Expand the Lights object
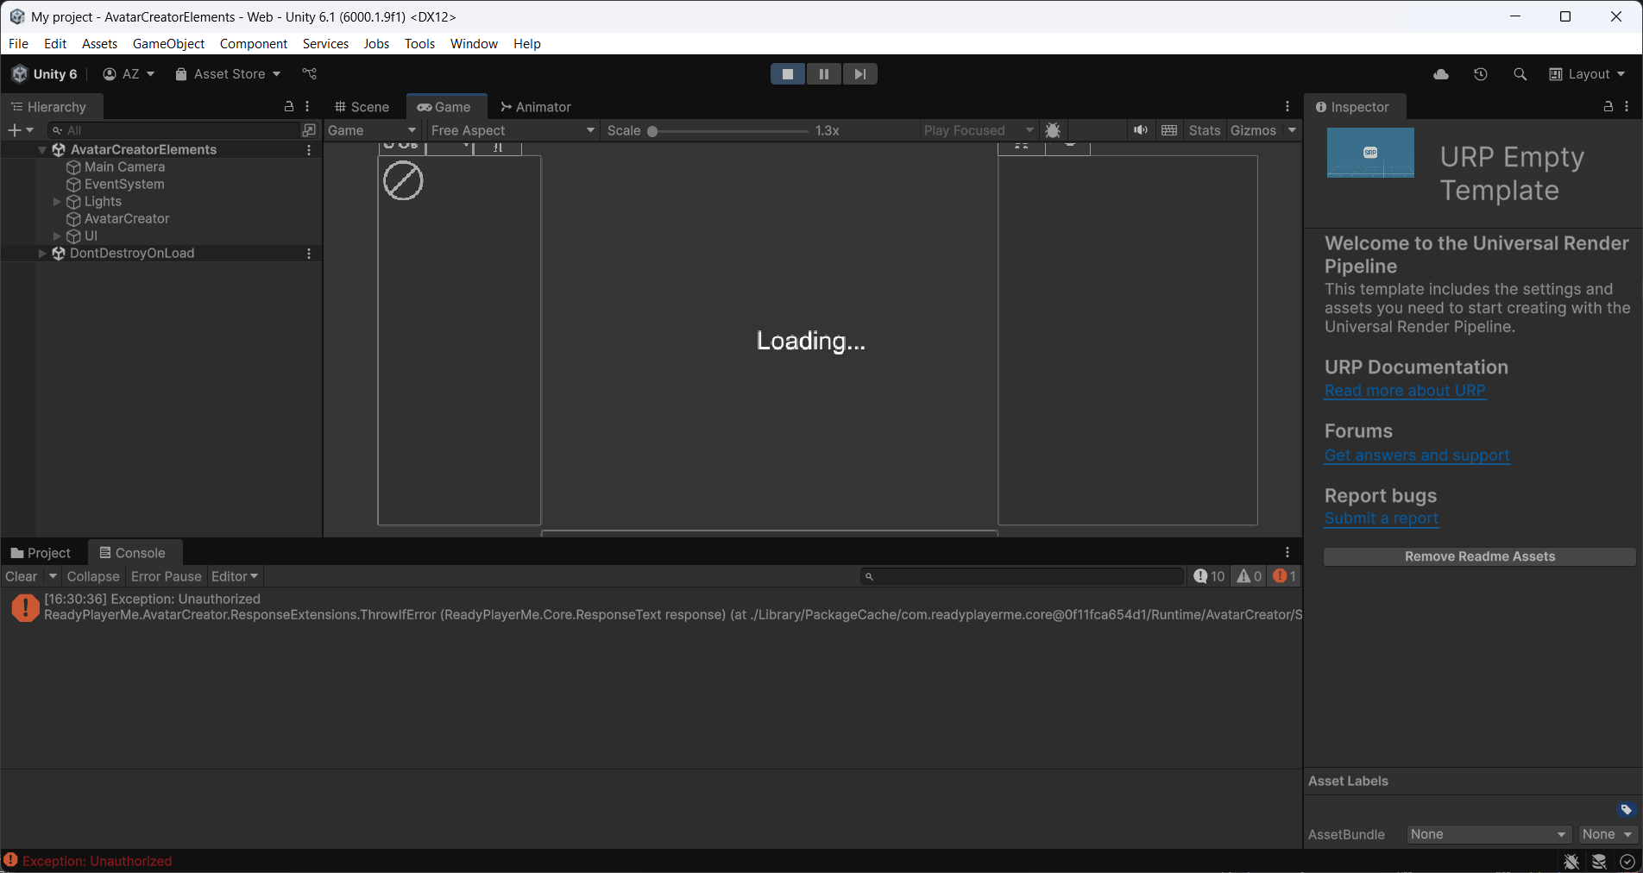The image size is (1643, 873). tap(57, 202)
